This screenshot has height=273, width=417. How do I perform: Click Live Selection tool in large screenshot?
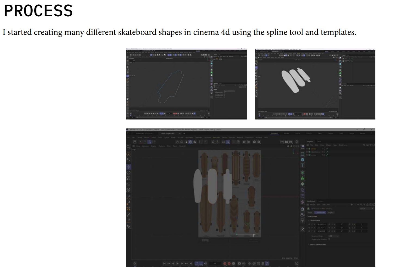[x=128, y=154]
